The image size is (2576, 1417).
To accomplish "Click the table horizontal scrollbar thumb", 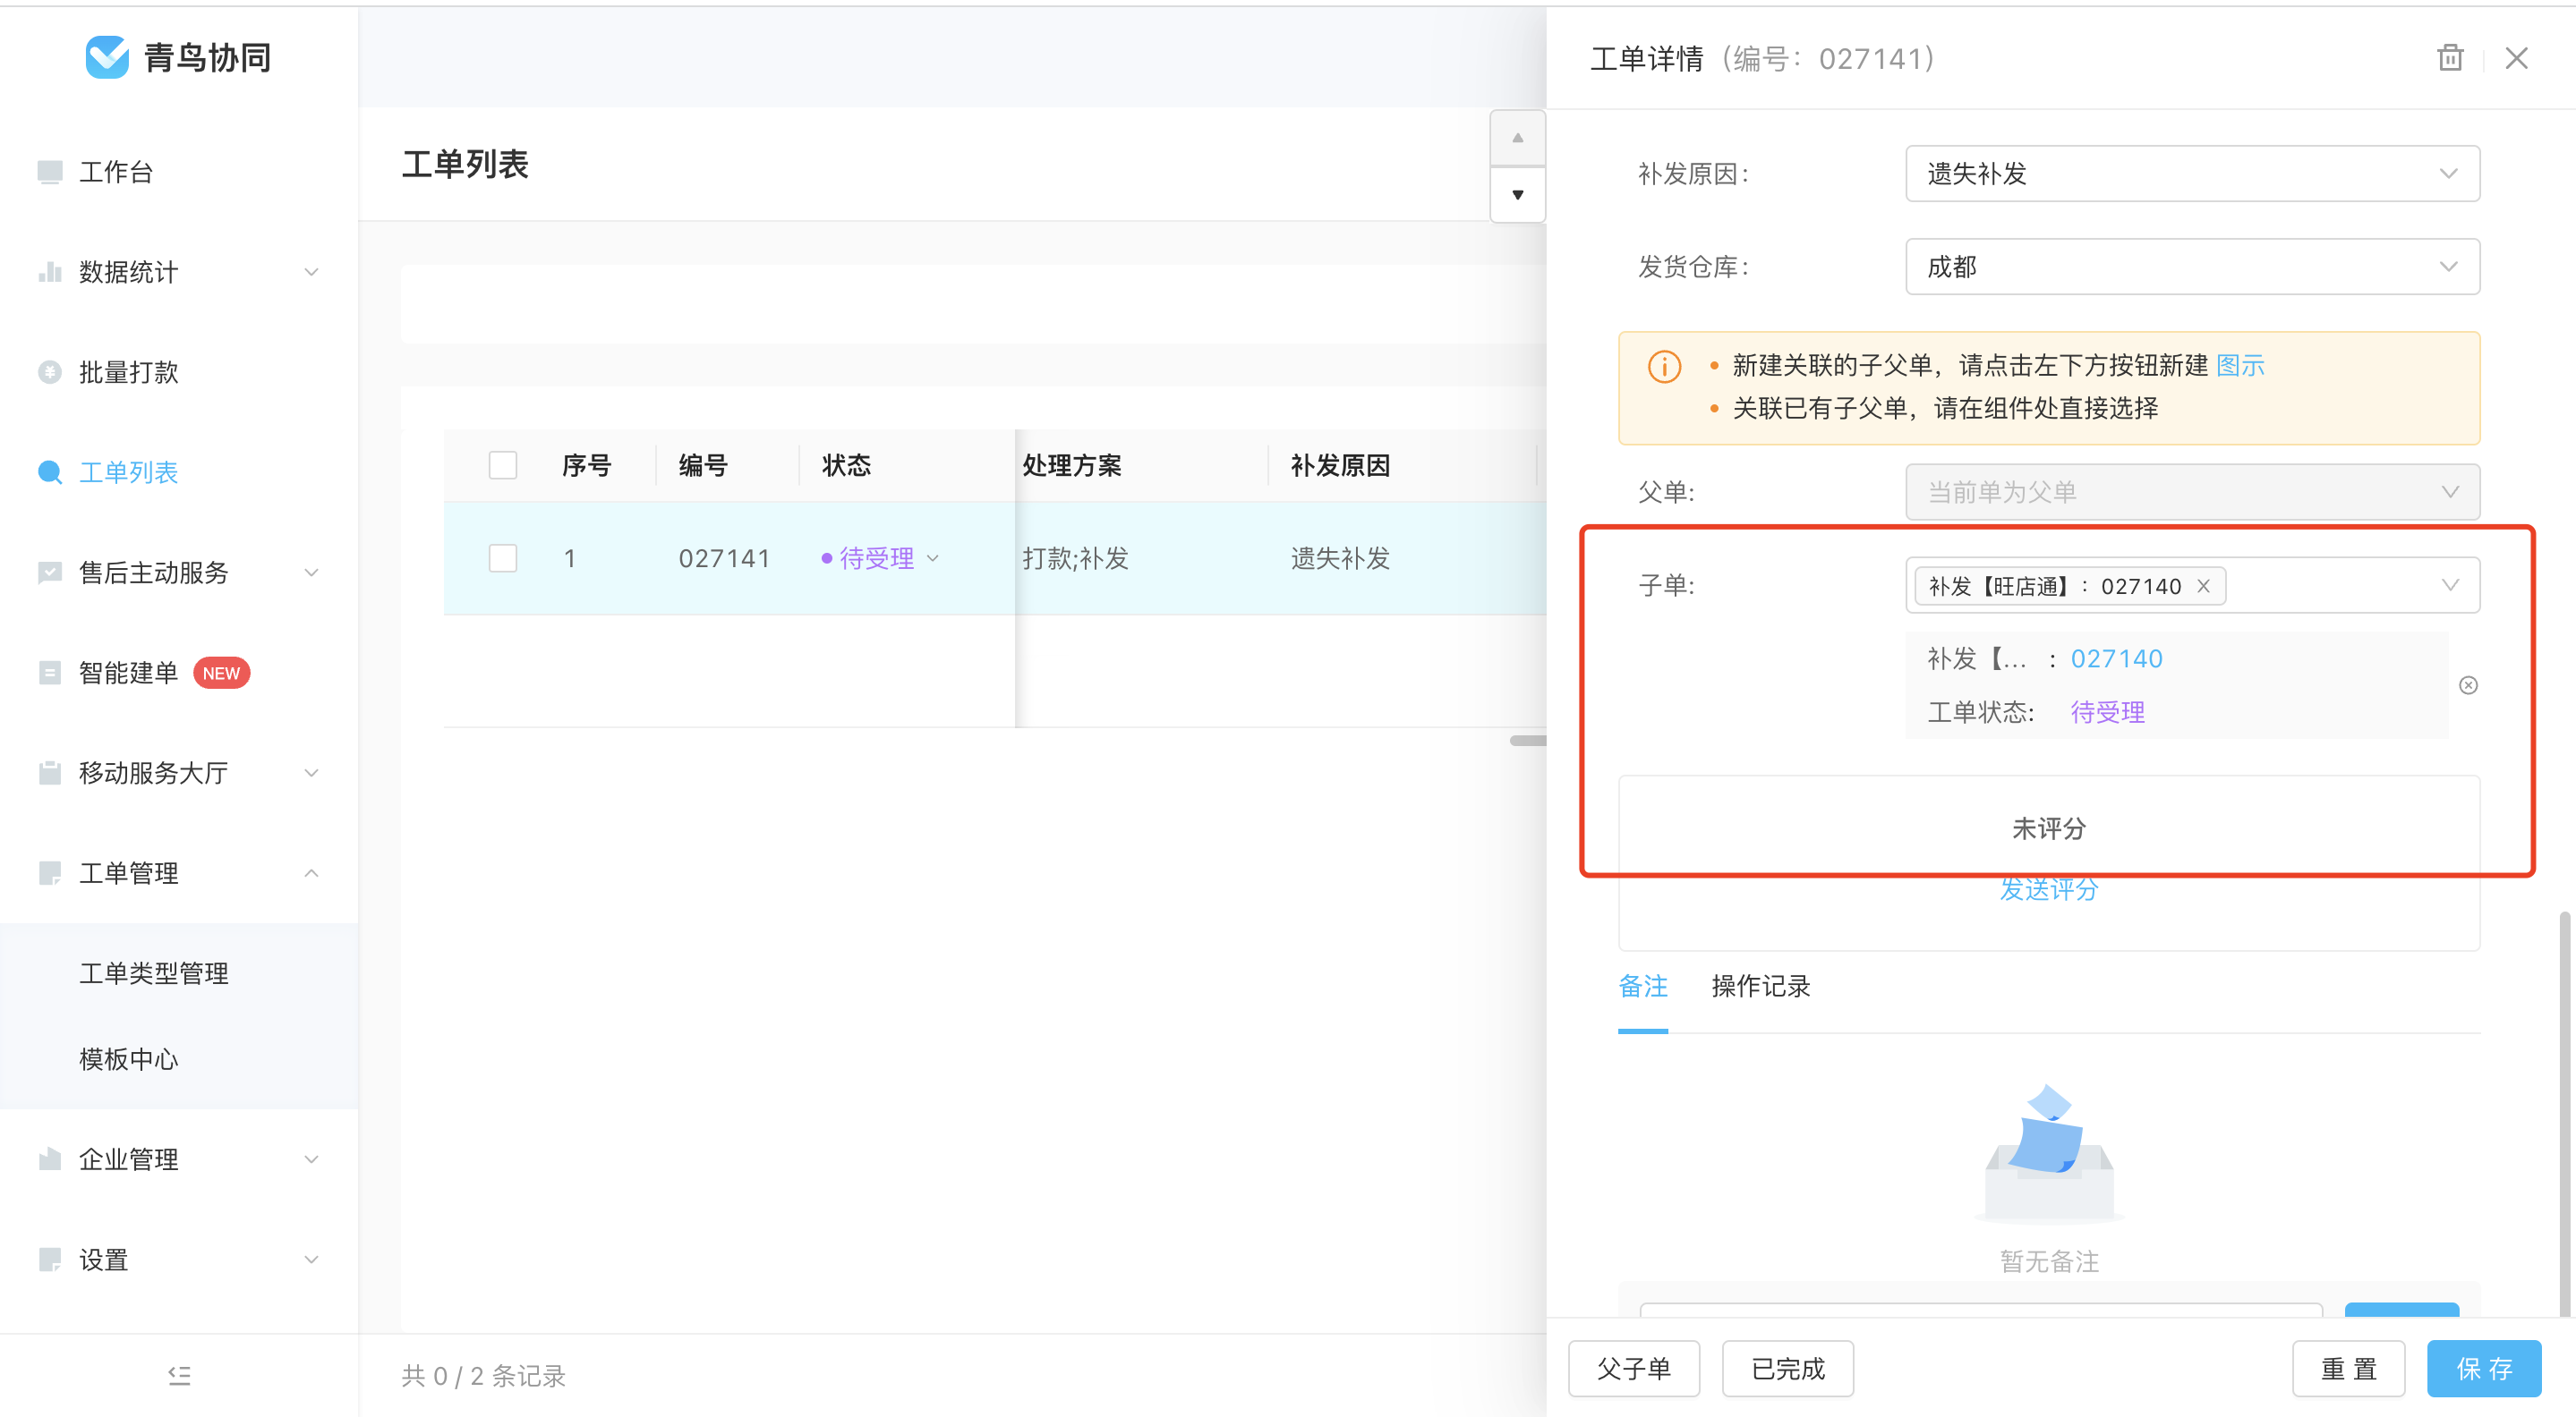I will [x=1528, y=741].
